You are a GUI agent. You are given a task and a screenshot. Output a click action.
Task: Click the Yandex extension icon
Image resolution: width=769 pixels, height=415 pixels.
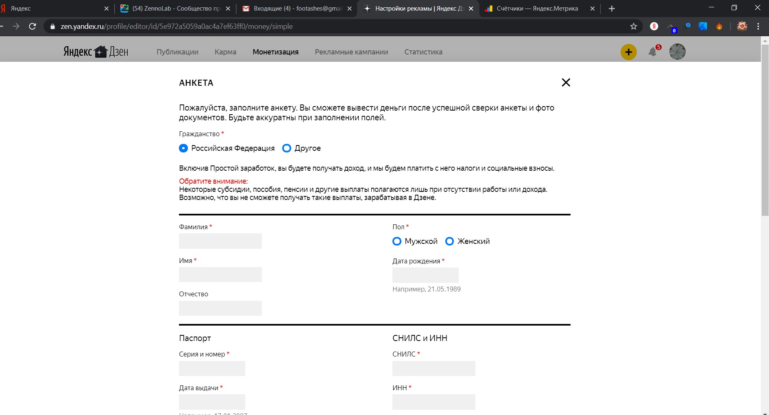pos(654,26)
